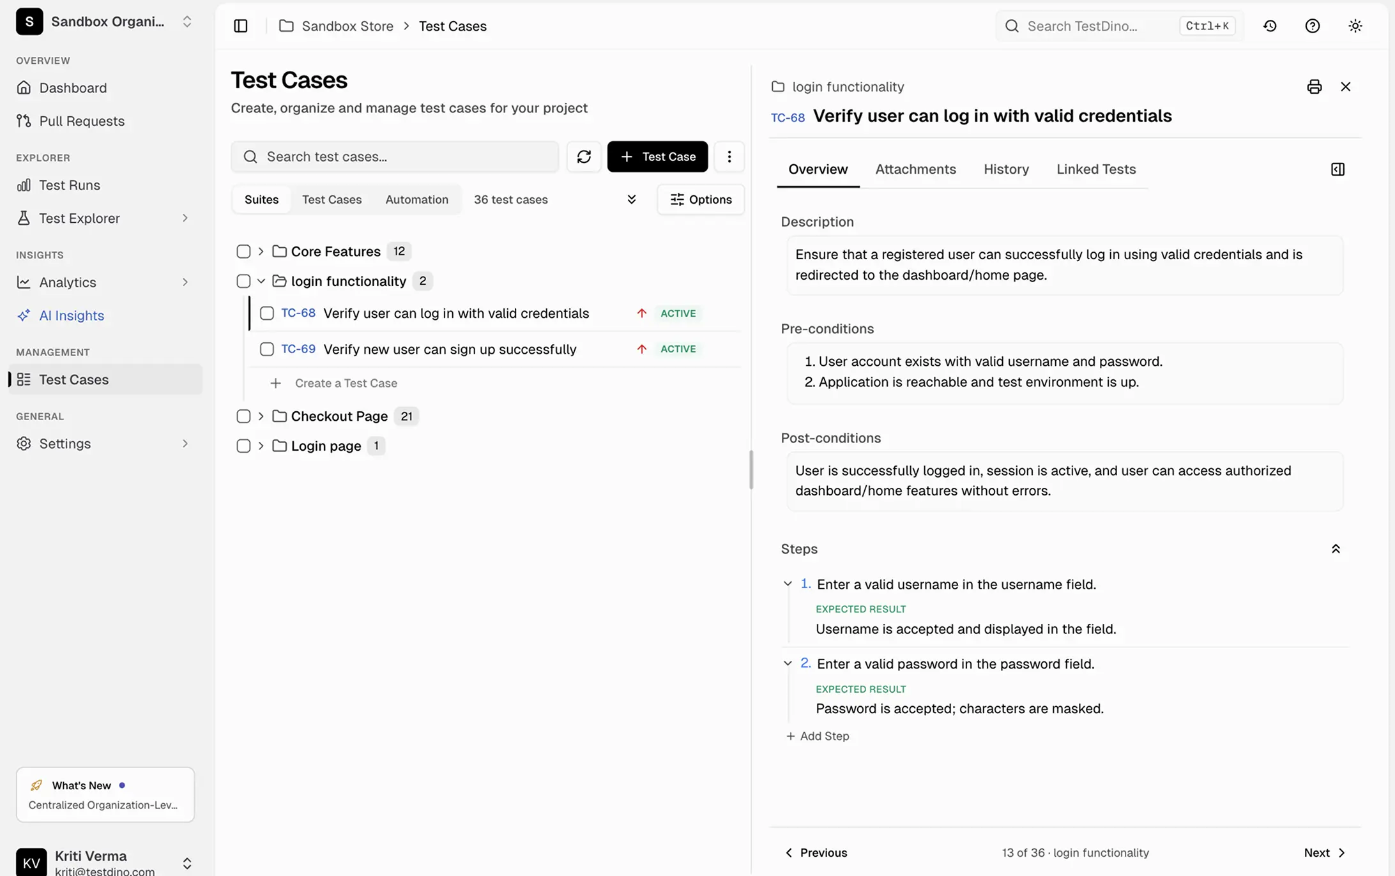
Task: Check the TC-68 test case checkbox
Action: coord(266,313)
